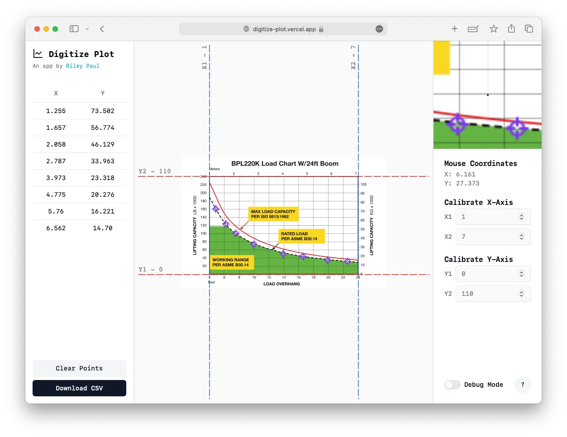Viewport: 567px width, 437px height.
Task: Bookmark page with the star icon
Action: (493, 29)
